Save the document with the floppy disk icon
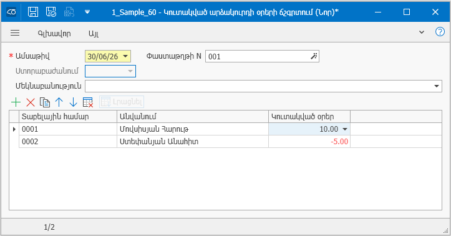The height and width of the screenshot is (236, 451). point(33,12)
